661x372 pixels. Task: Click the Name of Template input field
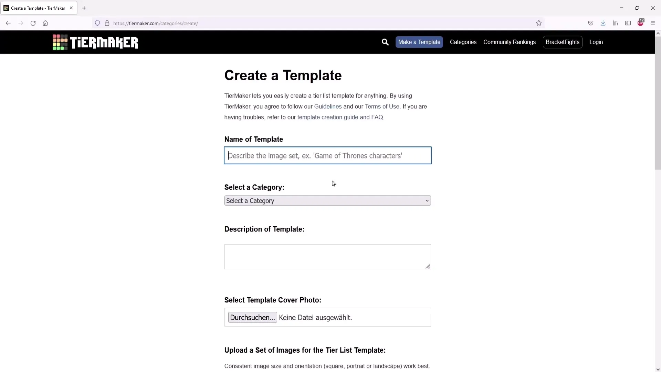pyautogui.click(x=327, y=155)
